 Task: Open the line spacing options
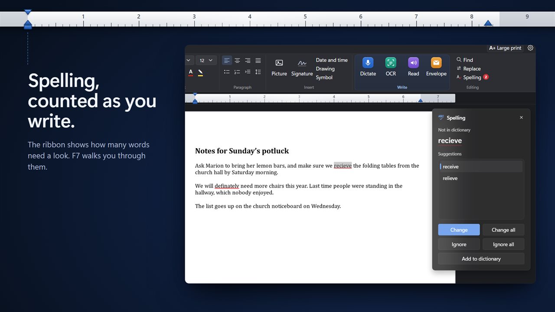pos(258,72)
